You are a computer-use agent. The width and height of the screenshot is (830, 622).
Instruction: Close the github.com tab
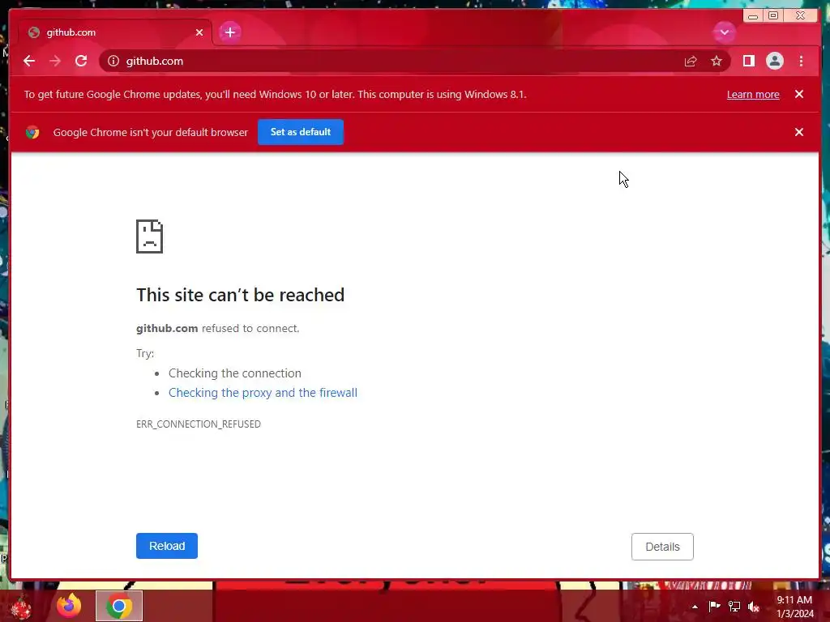pyautogui.click(x=199, y=32)
